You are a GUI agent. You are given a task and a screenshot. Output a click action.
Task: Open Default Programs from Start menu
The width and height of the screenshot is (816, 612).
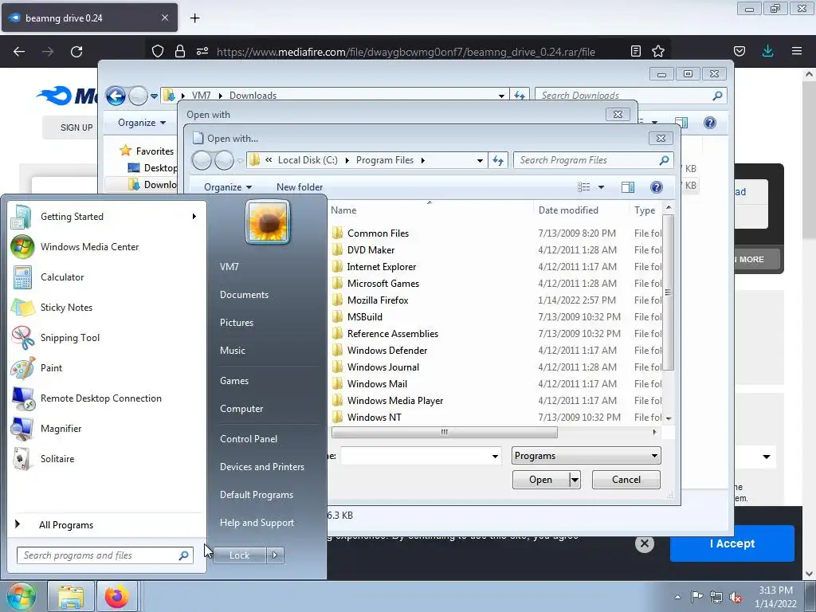tap(257, 495)
